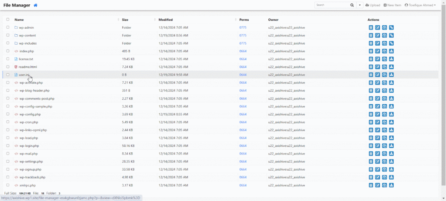This screenshot has width=446, height=201.
Task: Download index.php with its download icon
Action: tap(392, 51)
